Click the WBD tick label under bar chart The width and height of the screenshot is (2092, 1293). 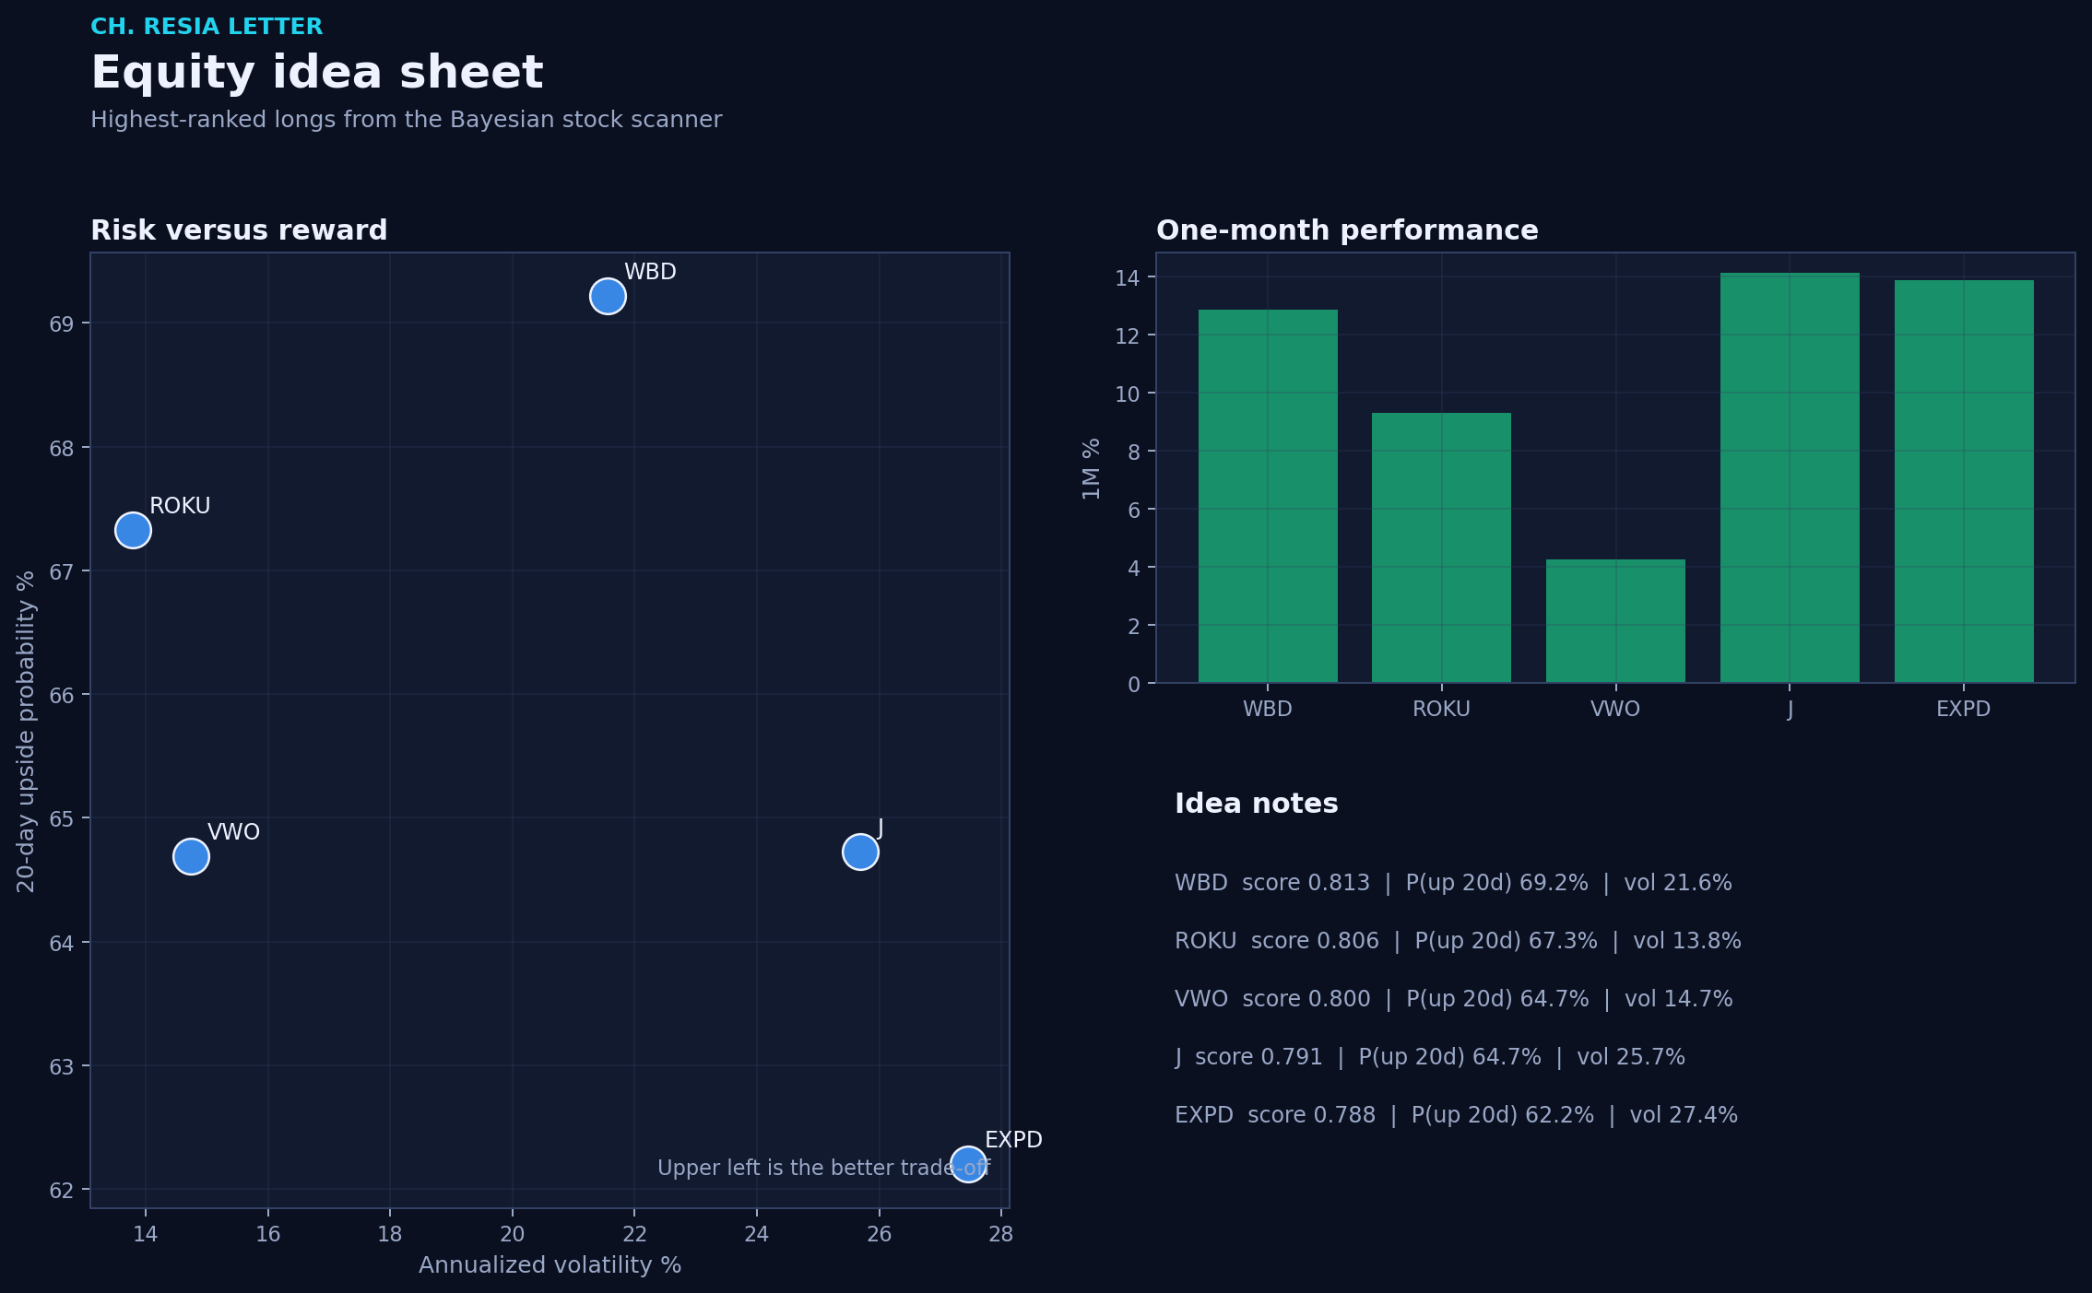[x=1268, y=709]
